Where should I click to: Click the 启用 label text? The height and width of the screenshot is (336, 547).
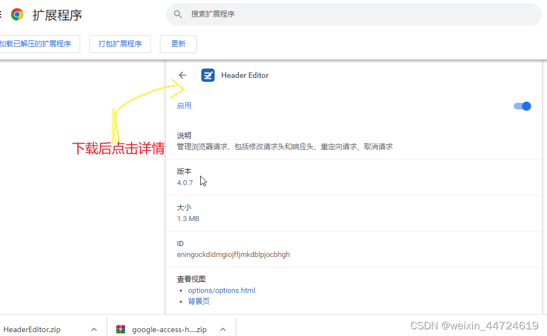point(184,106)
